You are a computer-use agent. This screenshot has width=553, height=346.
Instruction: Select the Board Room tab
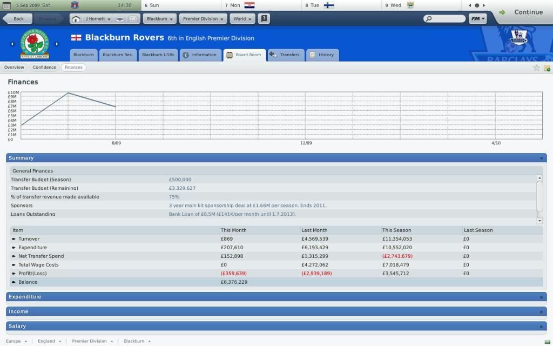click(x=245, y=55)
